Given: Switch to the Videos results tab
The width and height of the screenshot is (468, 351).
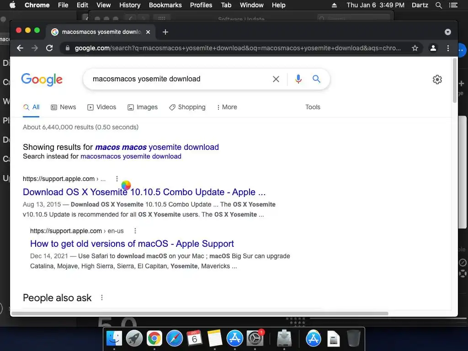Looking at the screenshot, I should [x=101, y=107].
